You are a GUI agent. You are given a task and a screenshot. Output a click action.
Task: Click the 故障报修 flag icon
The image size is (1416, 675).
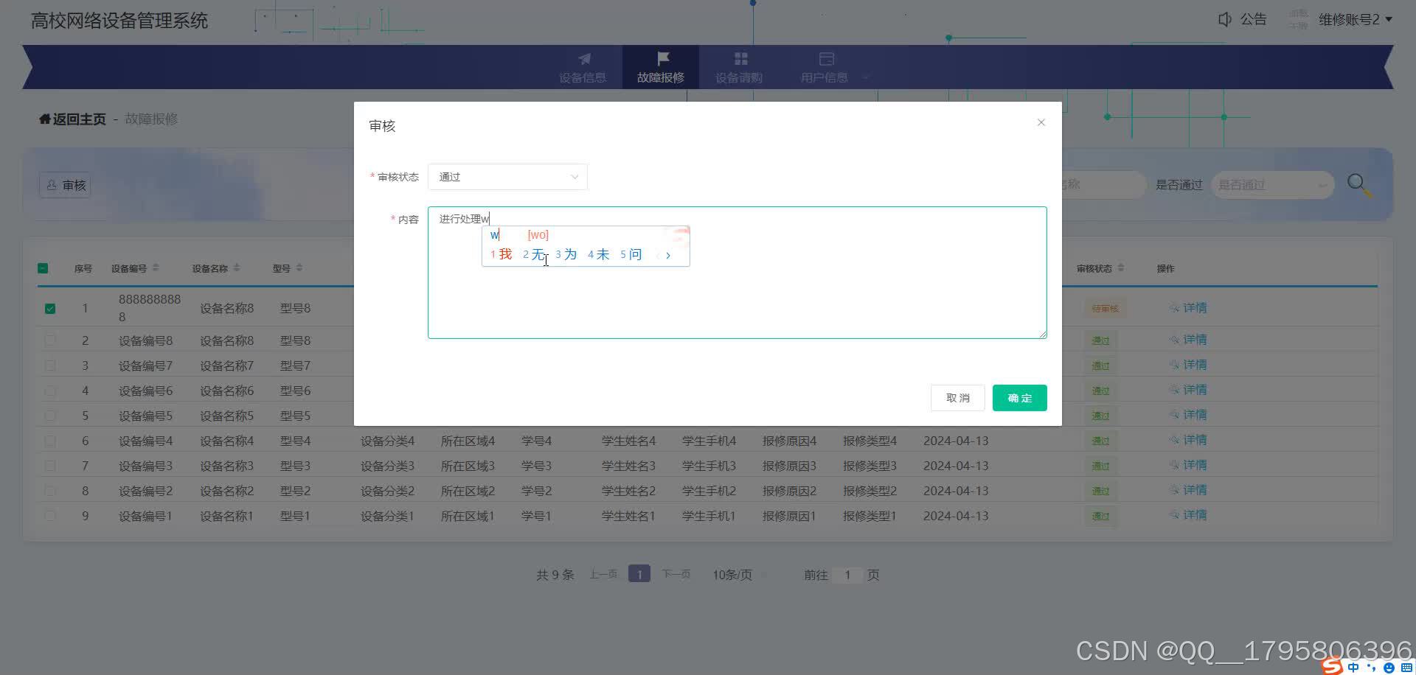(662, 58)
